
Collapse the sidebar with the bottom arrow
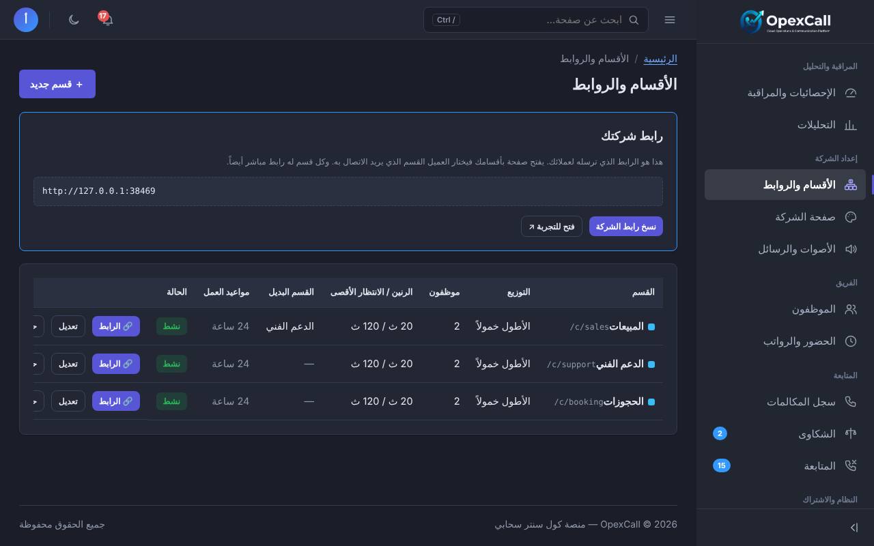[854, 527]
